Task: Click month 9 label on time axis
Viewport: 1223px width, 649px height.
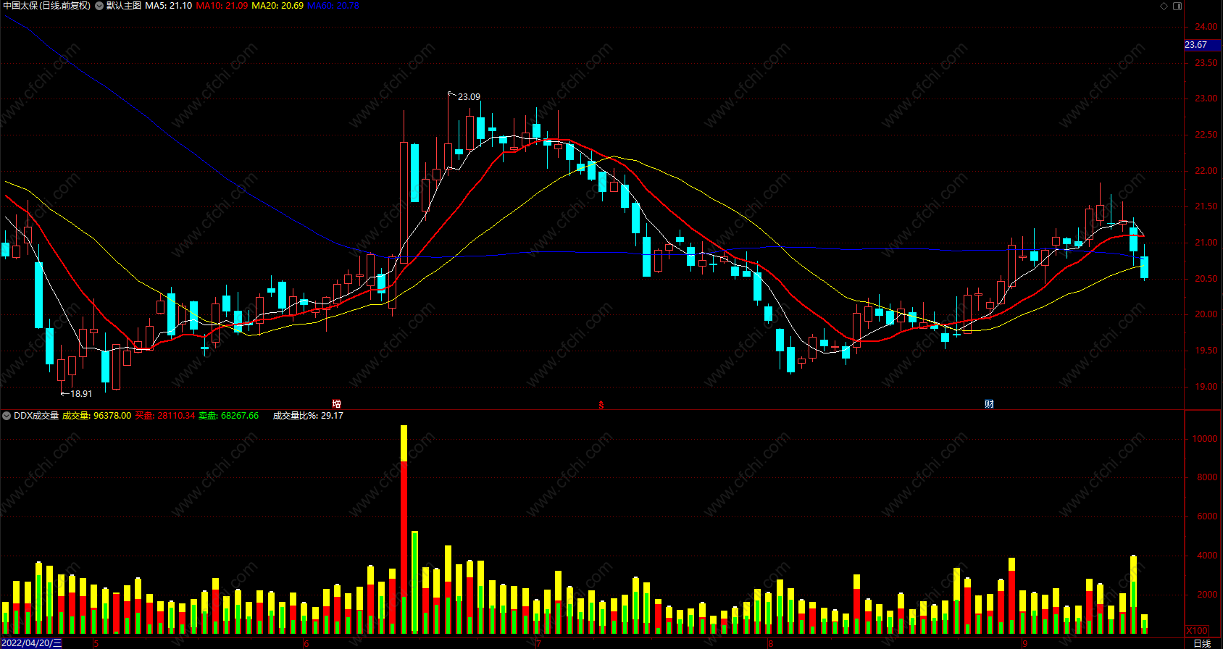Action: 1024,644
